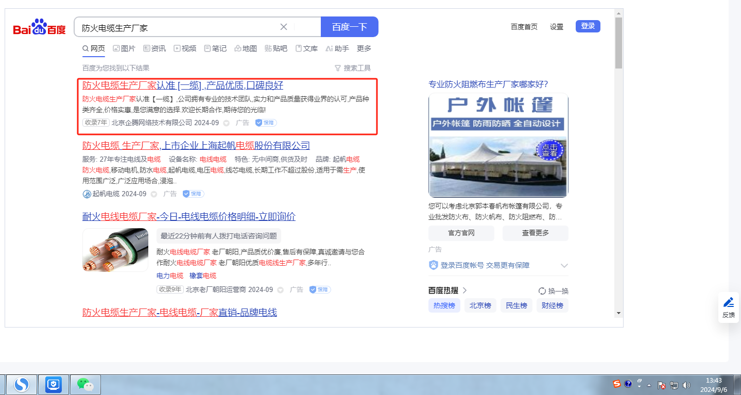The width and height of the screenshot is (741, 395).
Task: Select the 网页 search tab
Action: click(x=94, y=48)
